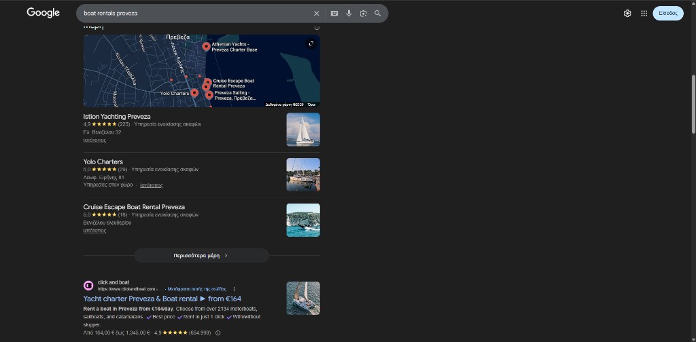Visit Yolo Charters' Ιστότοπος website link
The height and width of the screenshot is (342, 696).
(x=152, y=185)
